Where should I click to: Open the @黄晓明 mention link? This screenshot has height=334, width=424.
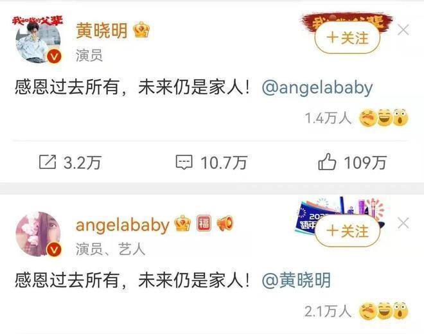click(296, 281)
